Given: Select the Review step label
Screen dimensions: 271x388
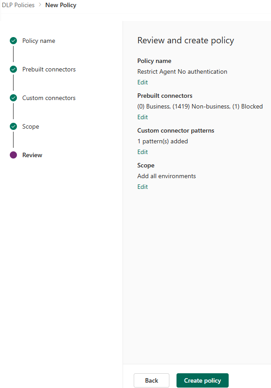Looking at the screenshot, I should 32,155.
